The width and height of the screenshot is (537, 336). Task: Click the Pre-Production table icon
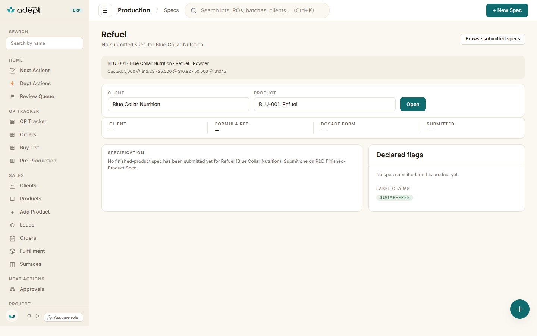[12, 161]
